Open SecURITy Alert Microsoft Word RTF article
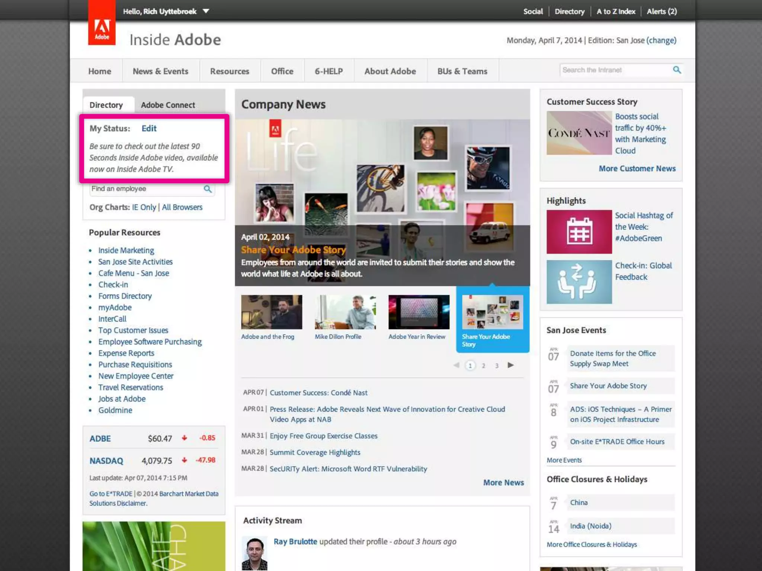 348,468
